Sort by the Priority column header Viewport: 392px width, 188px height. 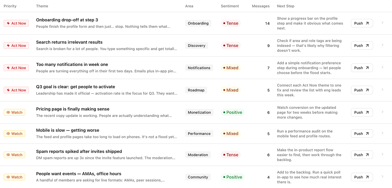[x=10, y=6]
